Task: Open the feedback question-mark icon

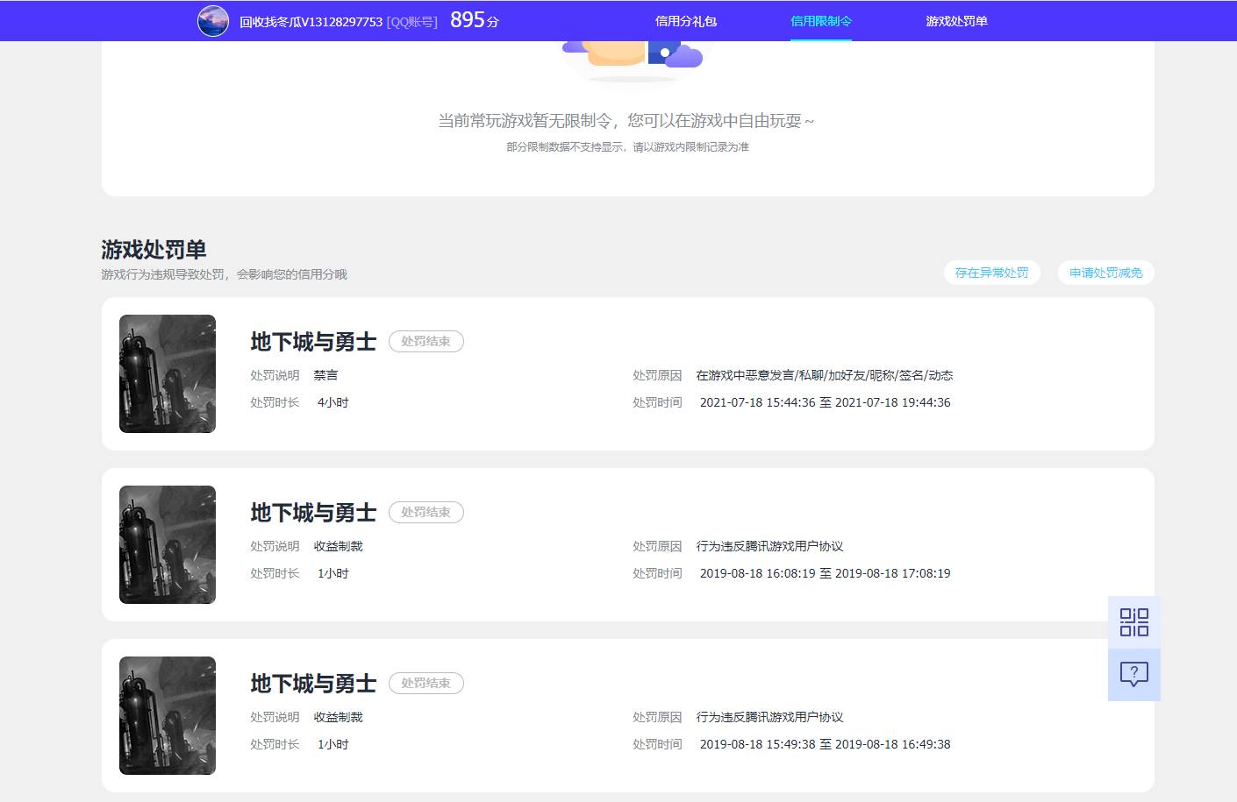Action: [x=1133, y=673]
